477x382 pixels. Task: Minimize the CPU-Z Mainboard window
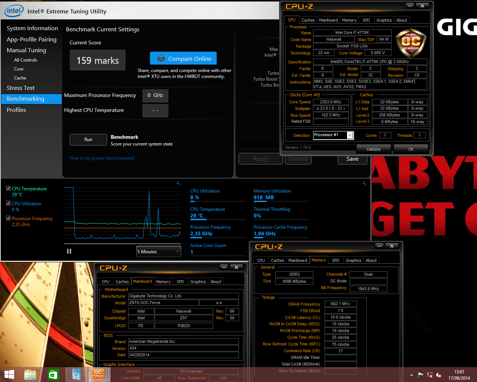point(224,267)
